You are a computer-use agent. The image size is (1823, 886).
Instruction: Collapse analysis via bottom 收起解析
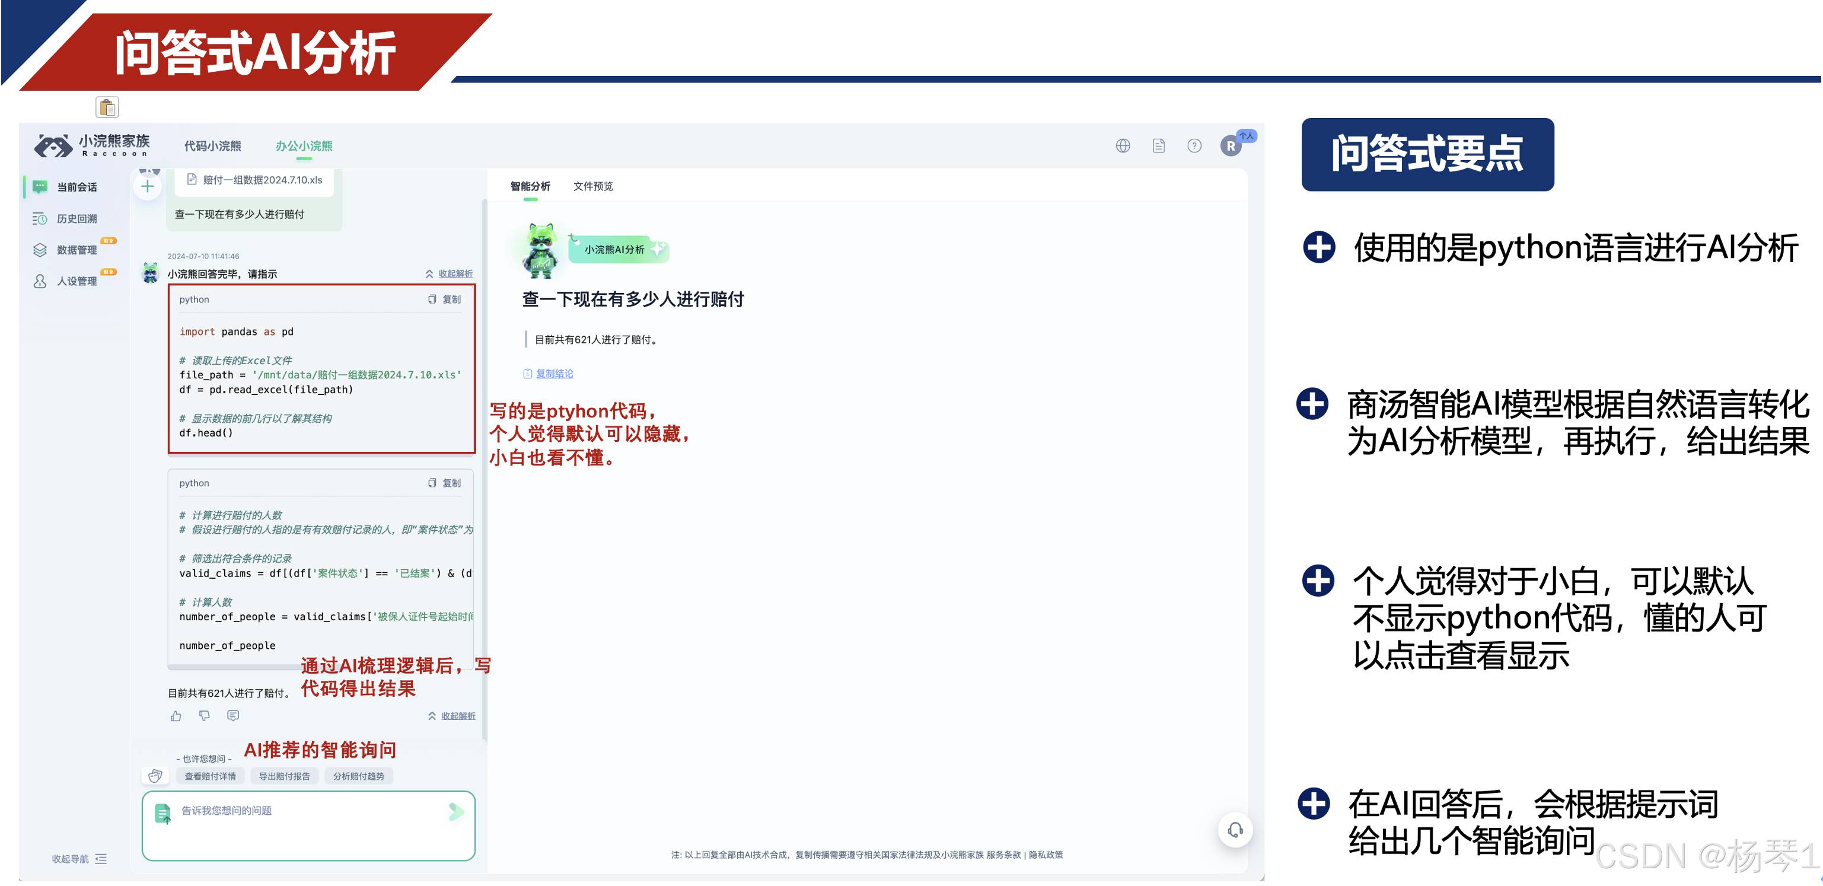451,716
